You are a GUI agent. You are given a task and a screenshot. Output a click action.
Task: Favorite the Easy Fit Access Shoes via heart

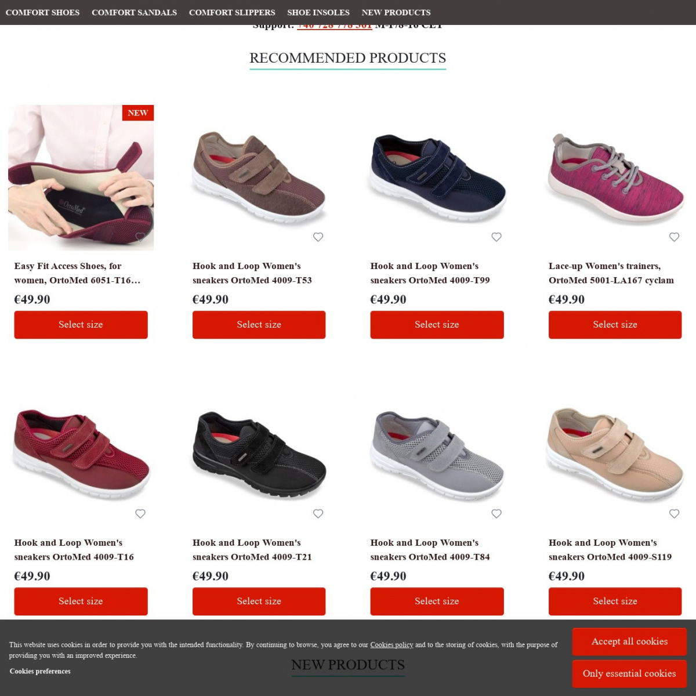[140, 237]
